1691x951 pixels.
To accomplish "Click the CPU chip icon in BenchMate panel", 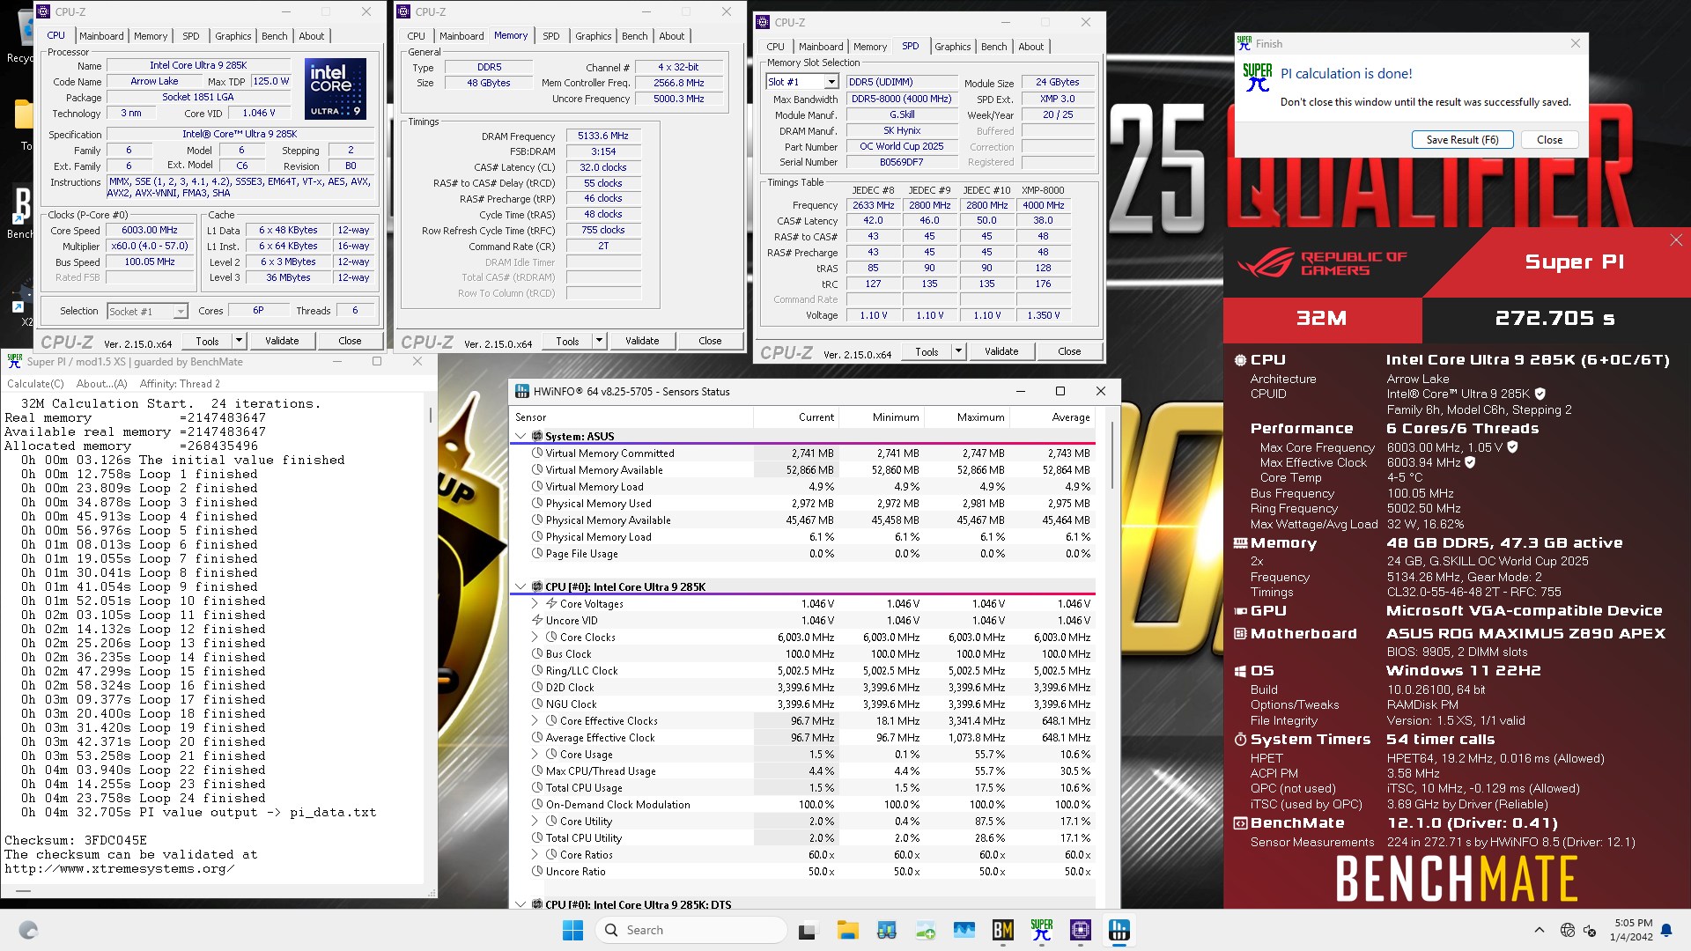I will click(1240, 360).
